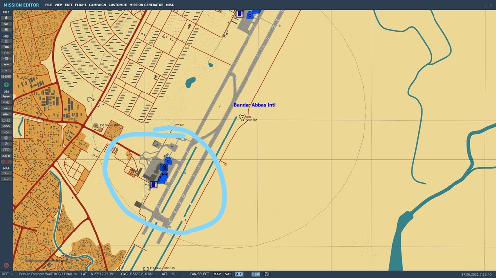Select the Add ground vehicle group tool

click(6, 114)
